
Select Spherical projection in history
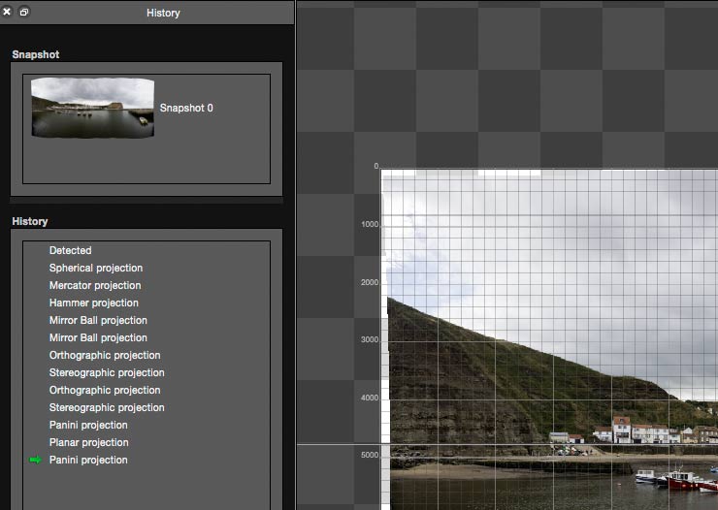point(96,268)
